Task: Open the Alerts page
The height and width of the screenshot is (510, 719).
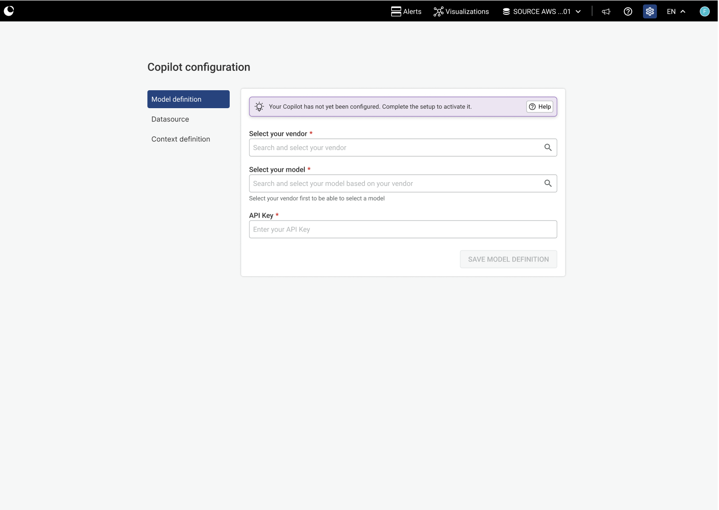Action: pyautogui.click(x=406, y=12)
